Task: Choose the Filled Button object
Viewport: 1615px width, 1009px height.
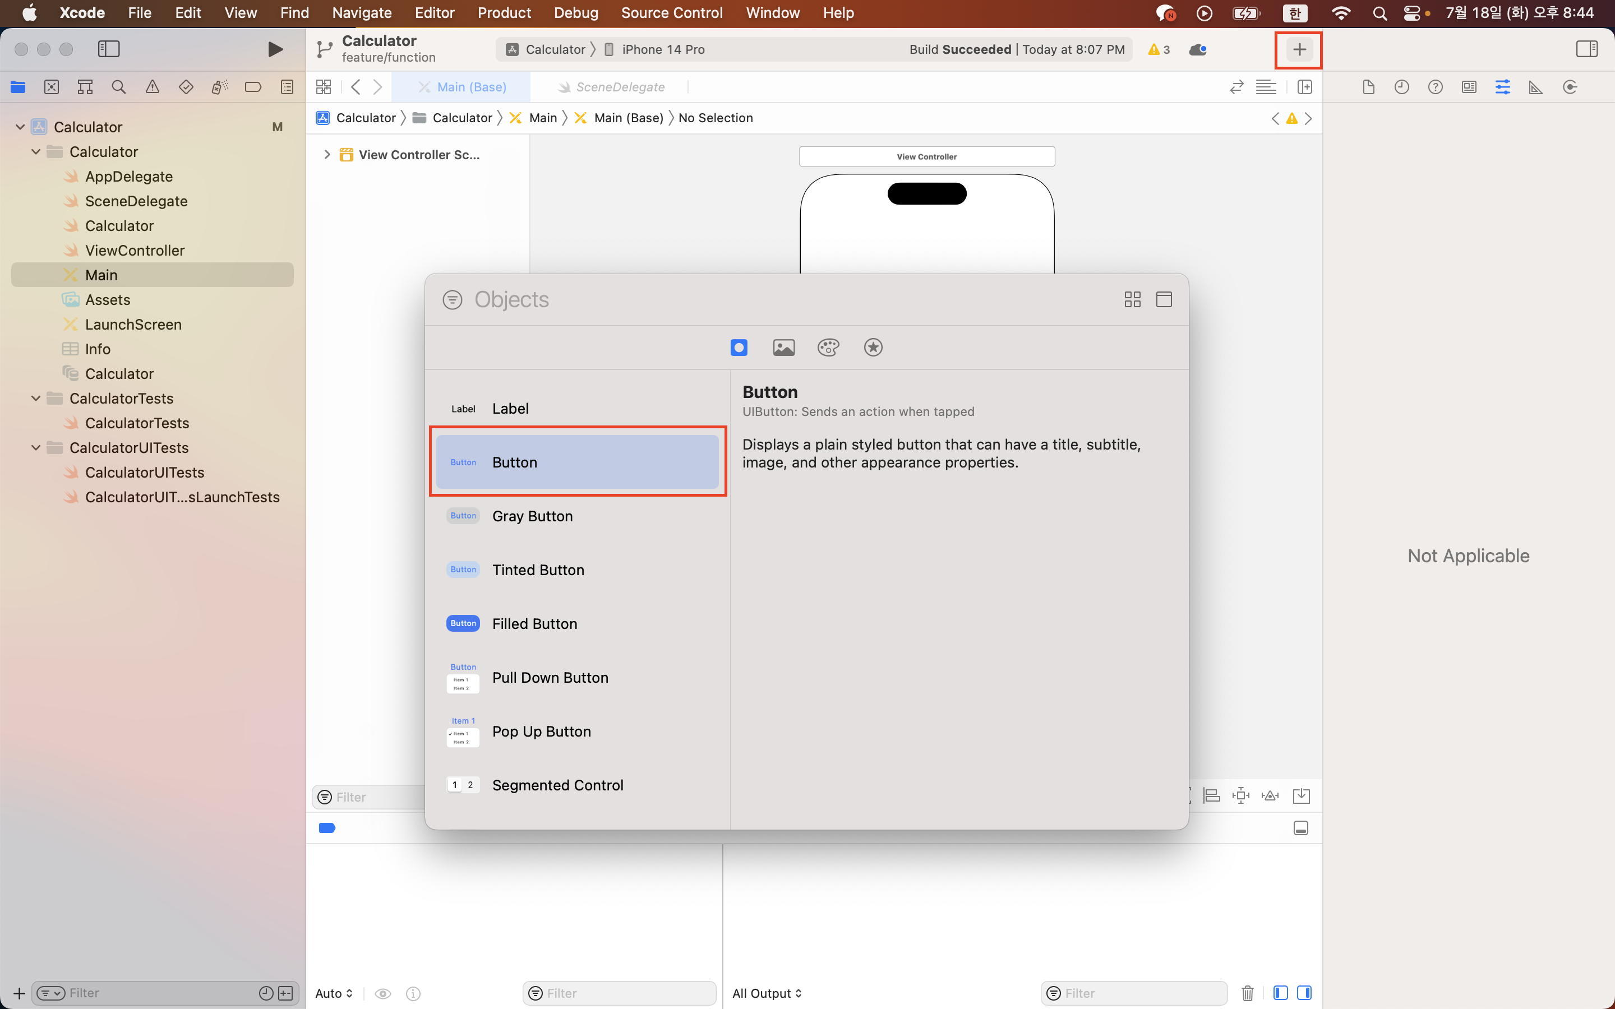Action: click(577, 623)
